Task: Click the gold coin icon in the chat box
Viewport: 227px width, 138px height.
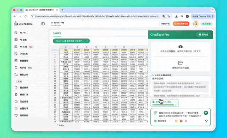Action: tap(176, 121)
